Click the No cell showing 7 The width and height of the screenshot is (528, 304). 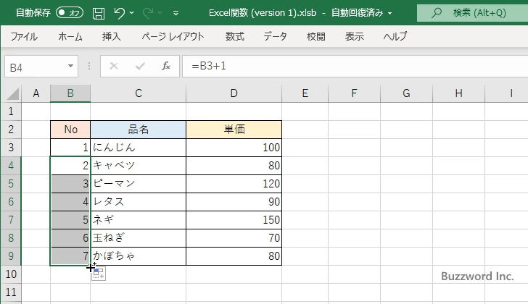pos(70,256)
